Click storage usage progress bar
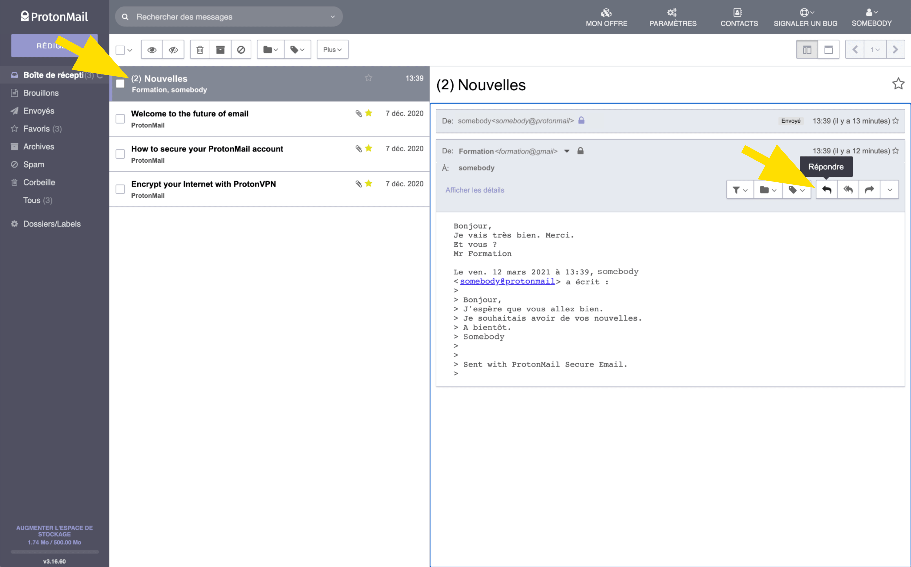The height and width of the screenshot is (567, 911). [54, 552]
